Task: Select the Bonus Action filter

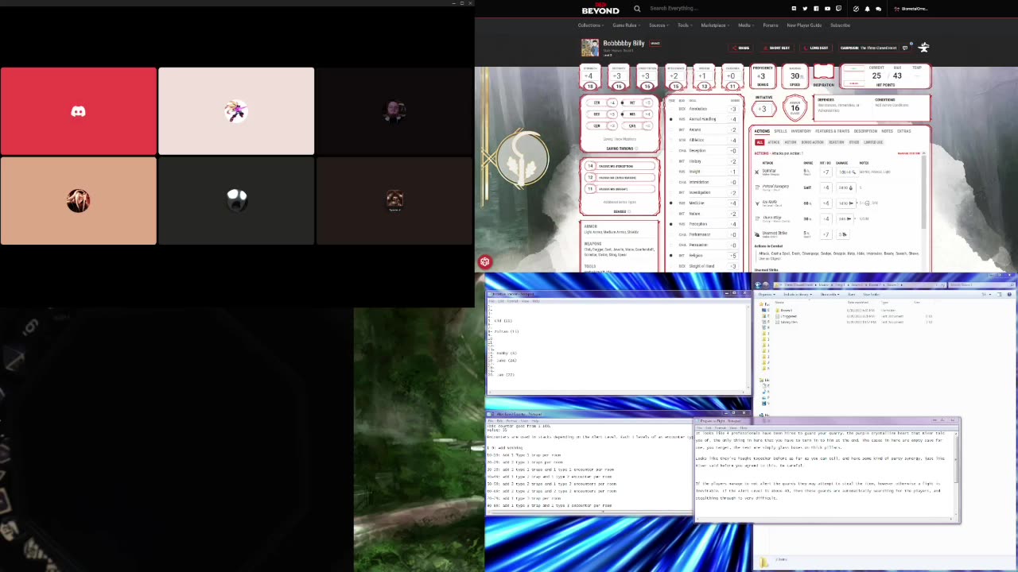Action: 813,142
